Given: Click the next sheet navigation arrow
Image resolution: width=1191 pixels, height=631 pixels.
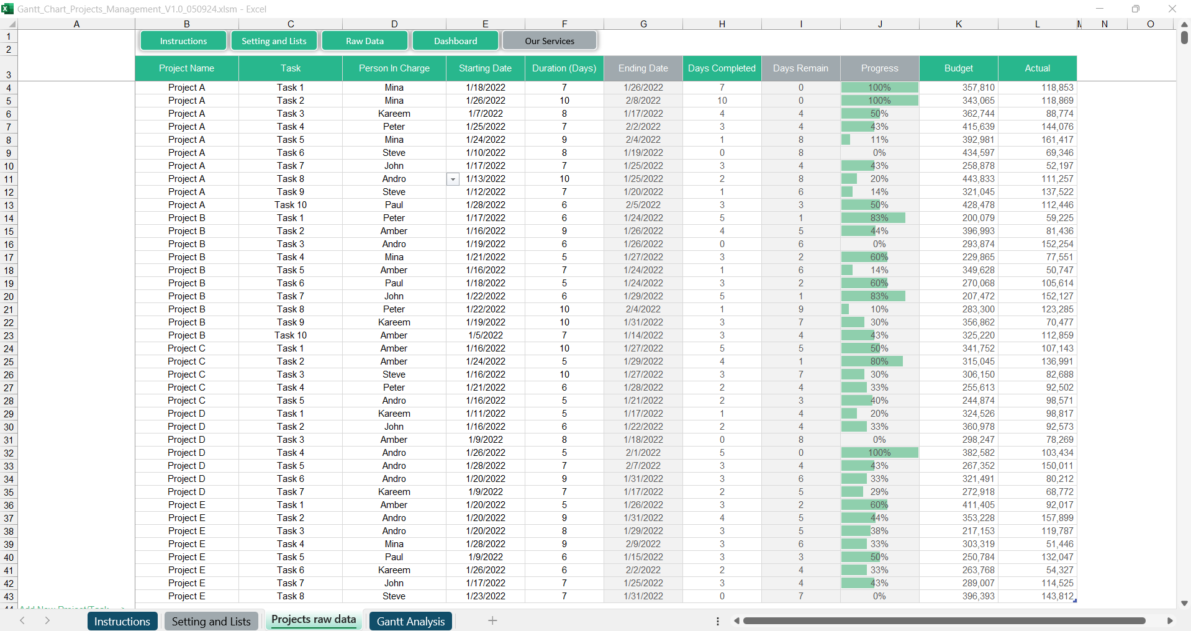Looking at the screenshot, I should 47,620.
